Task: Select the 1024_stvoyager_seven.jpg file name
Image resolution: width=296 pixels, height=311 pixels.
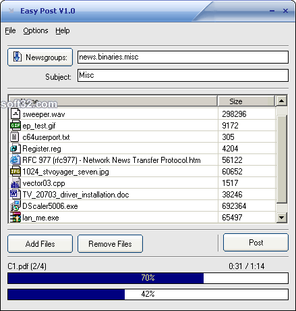Action: [x=65, y=172]
